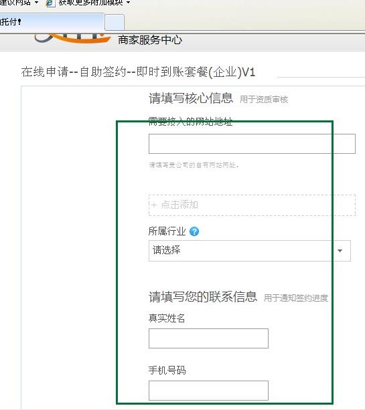Viewport: 365px width, 410px height.
Task: Click the Internet Explorer icon beside 获取更多附加模块
Action: click(x=50, y=3)
